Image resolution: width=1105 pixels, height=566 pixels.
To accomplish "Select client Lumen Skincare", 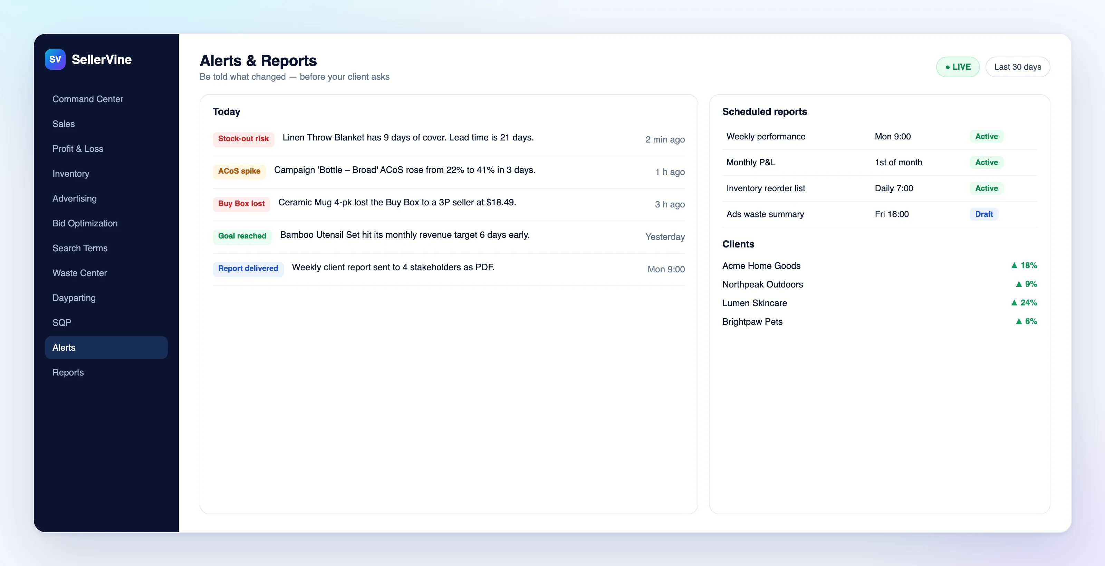I will [x=754, y=303].
